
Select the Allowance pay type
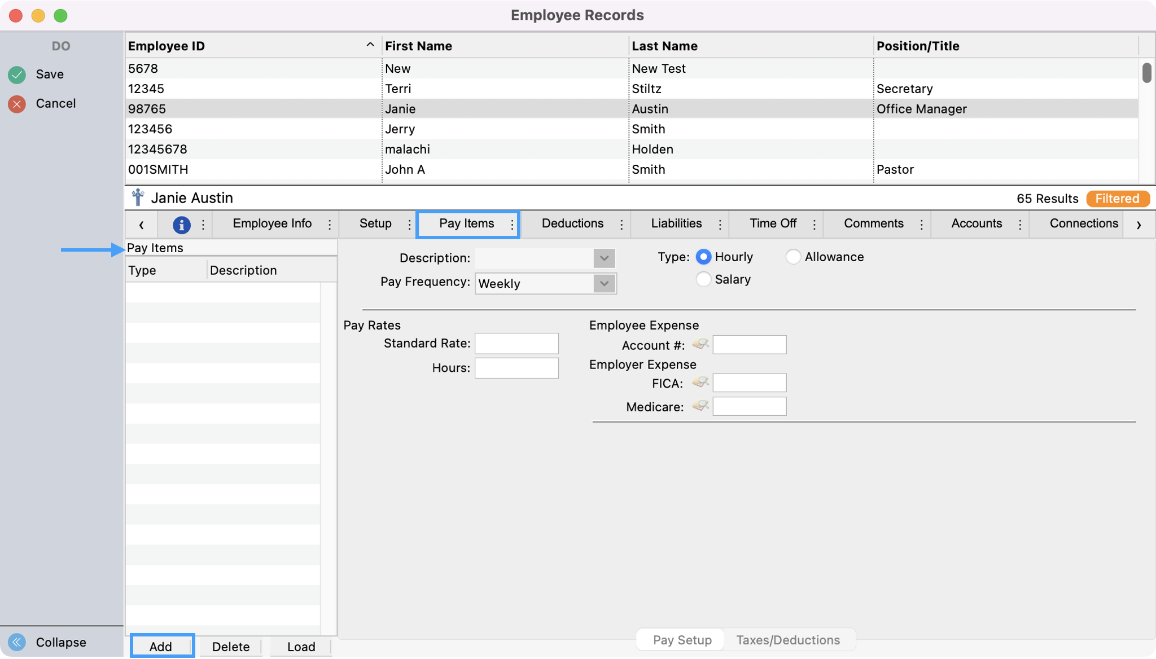coord(793,257)
